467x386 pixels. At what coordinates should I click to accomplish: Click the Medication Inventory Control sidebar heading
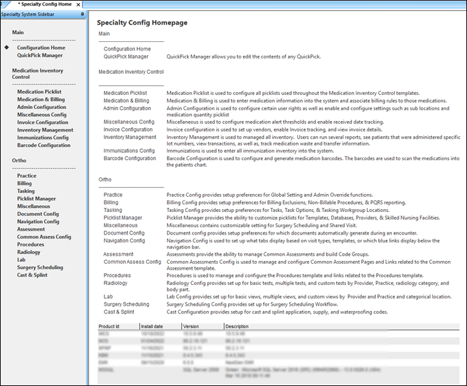point(37,74)
